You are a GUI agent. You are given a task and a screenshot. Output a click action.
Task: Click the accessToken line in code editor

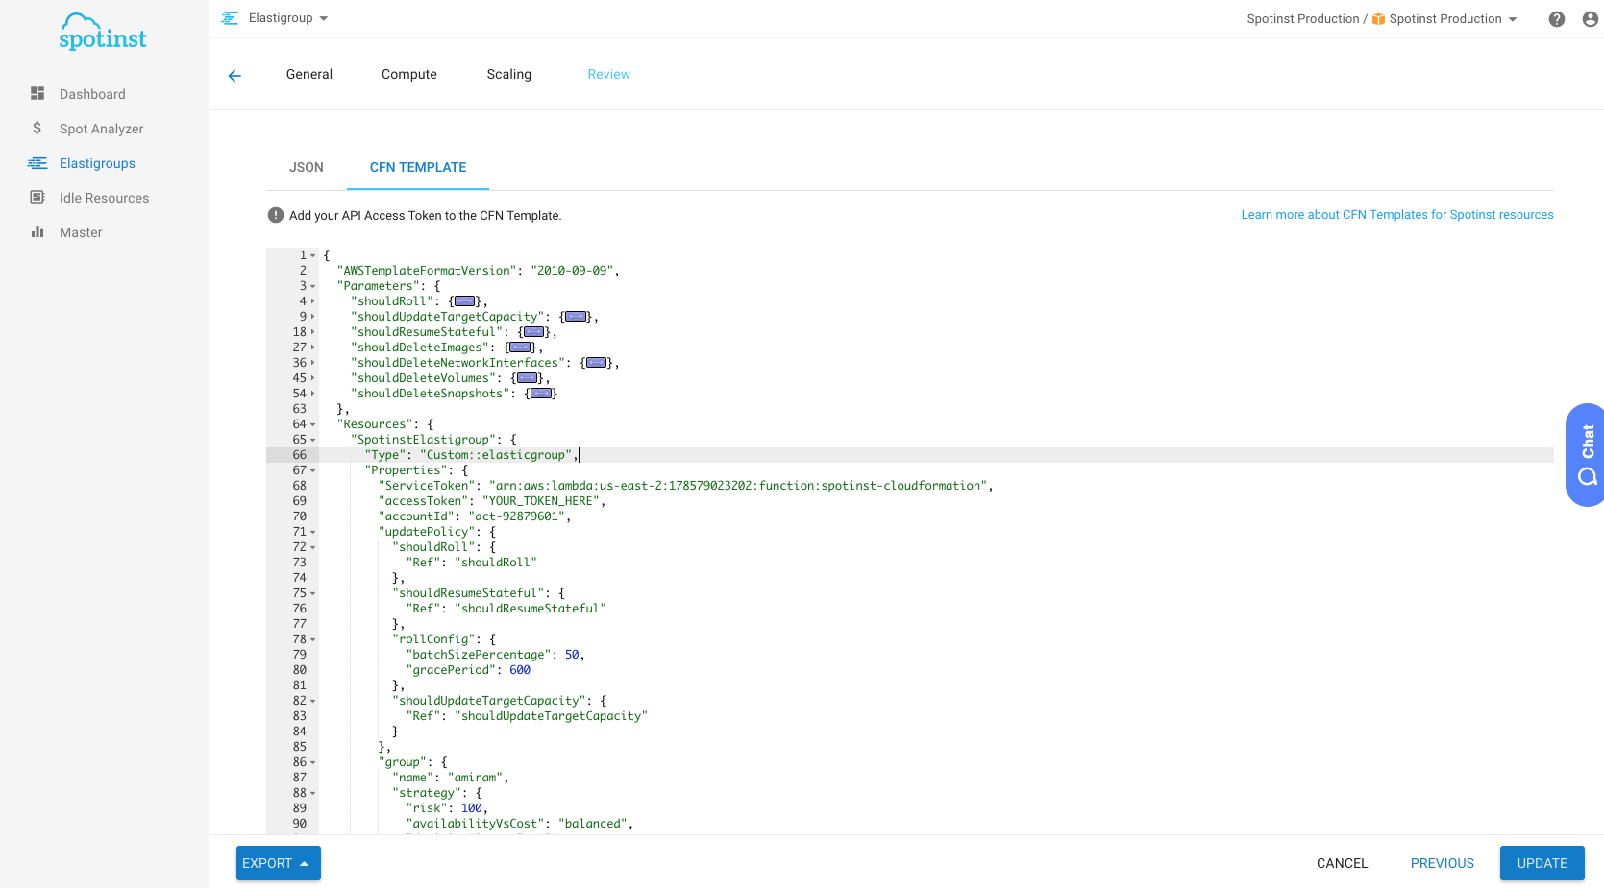(491, 501)
